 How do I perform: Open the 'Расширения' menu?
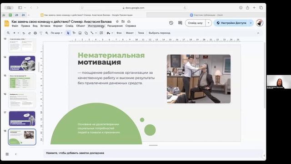pos(115,26)
